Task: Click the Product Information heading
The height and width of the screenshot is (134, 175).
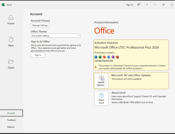Action: [x=106, y=22]
